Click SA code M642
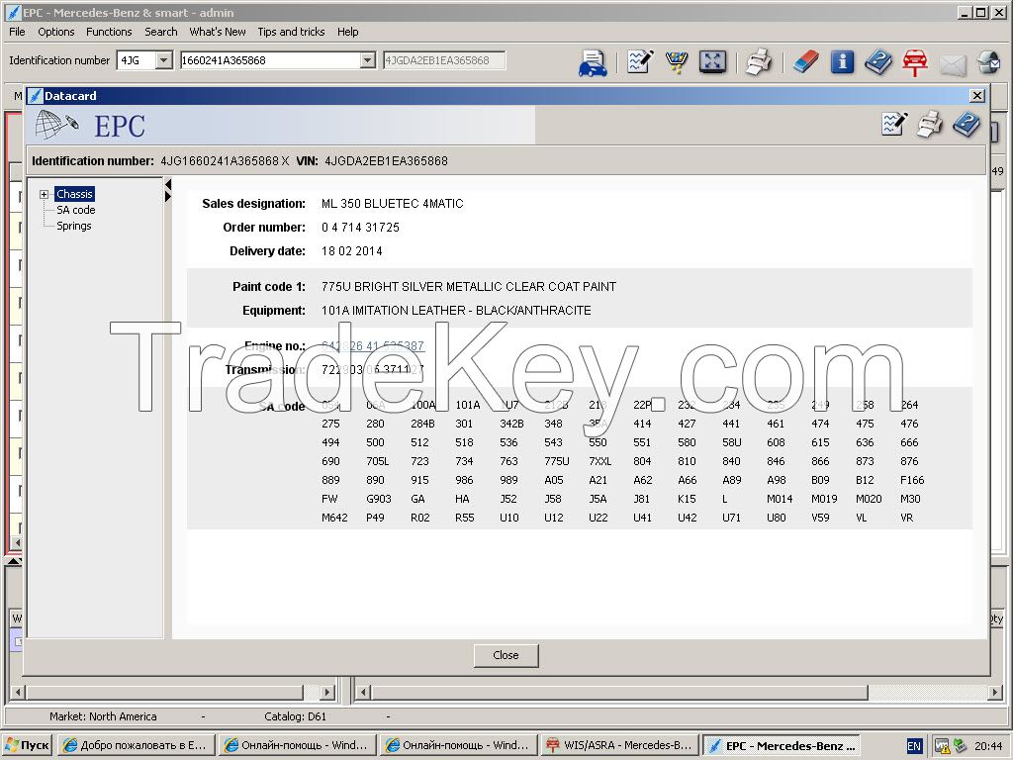Screen dimensions: 1013x760 334,518
